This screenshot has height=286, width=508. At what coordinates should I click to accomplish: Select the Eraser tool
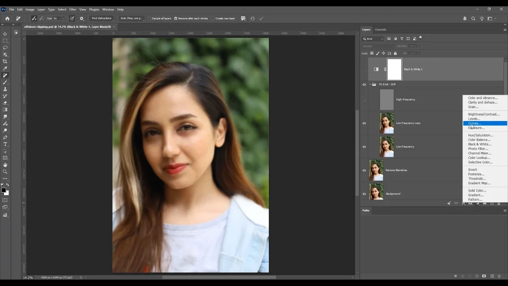5,103
